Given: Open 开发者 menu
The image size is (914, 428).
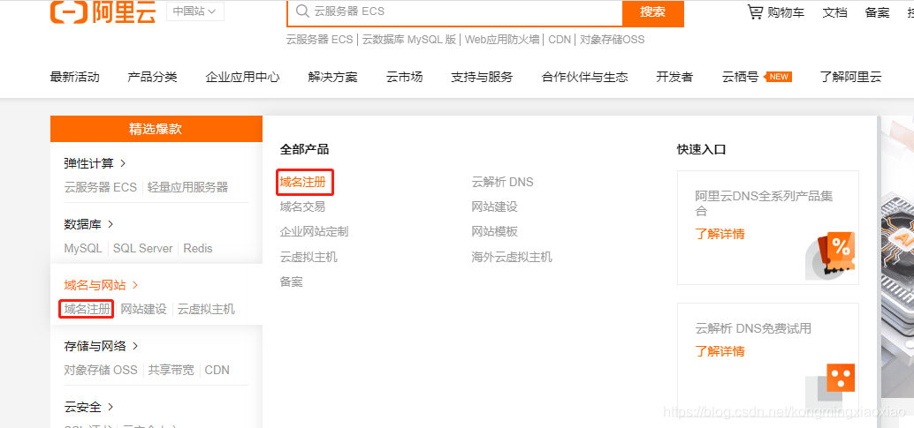Looking at the screenshot, I should [674, 77].
